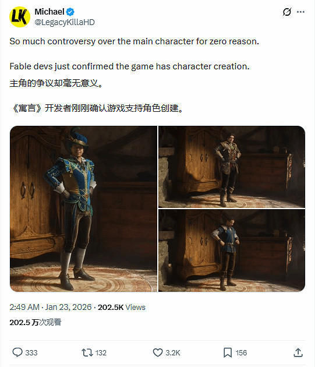Click the 2:49 AM Jan 23, 2026 timestamp
The width and height of the screenshot is (315, 367).
tap(50, 307)
